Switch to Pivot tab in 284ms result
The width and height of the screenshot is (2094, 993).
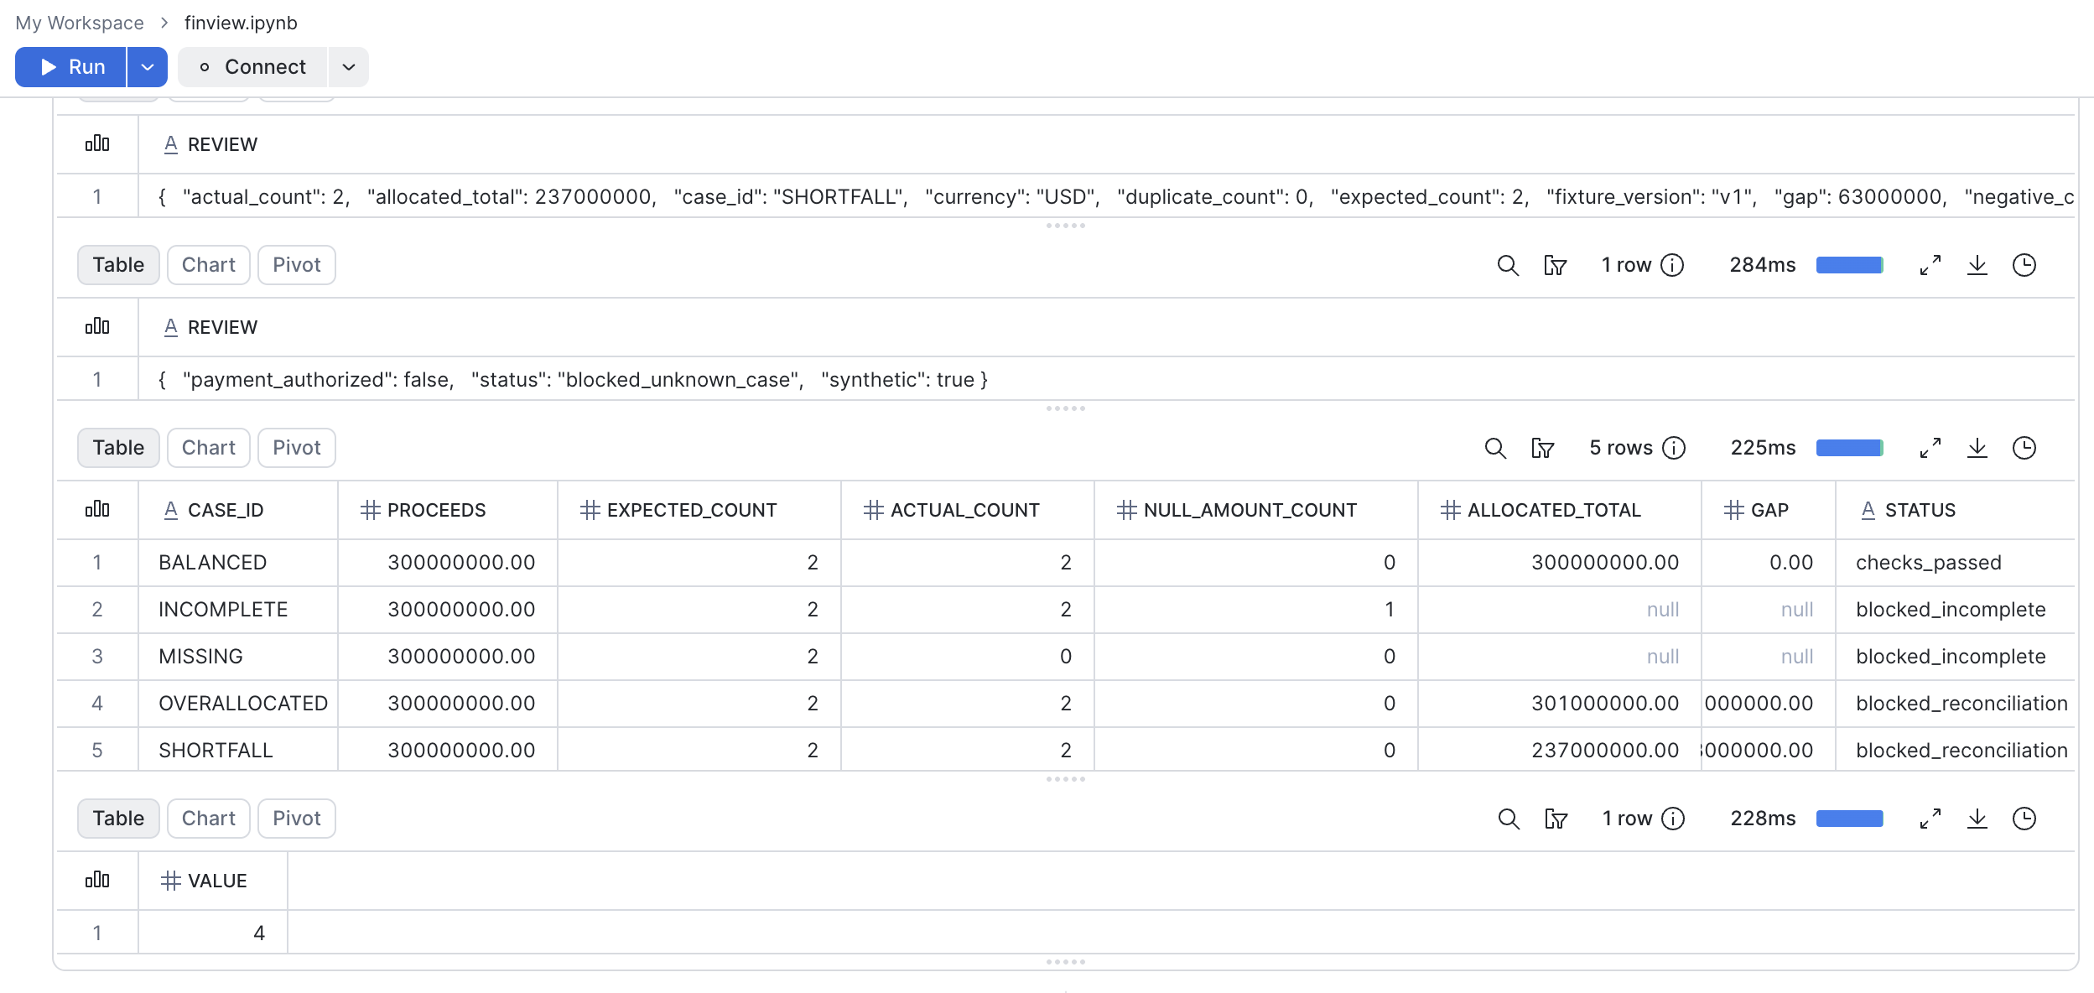(297, 265)
